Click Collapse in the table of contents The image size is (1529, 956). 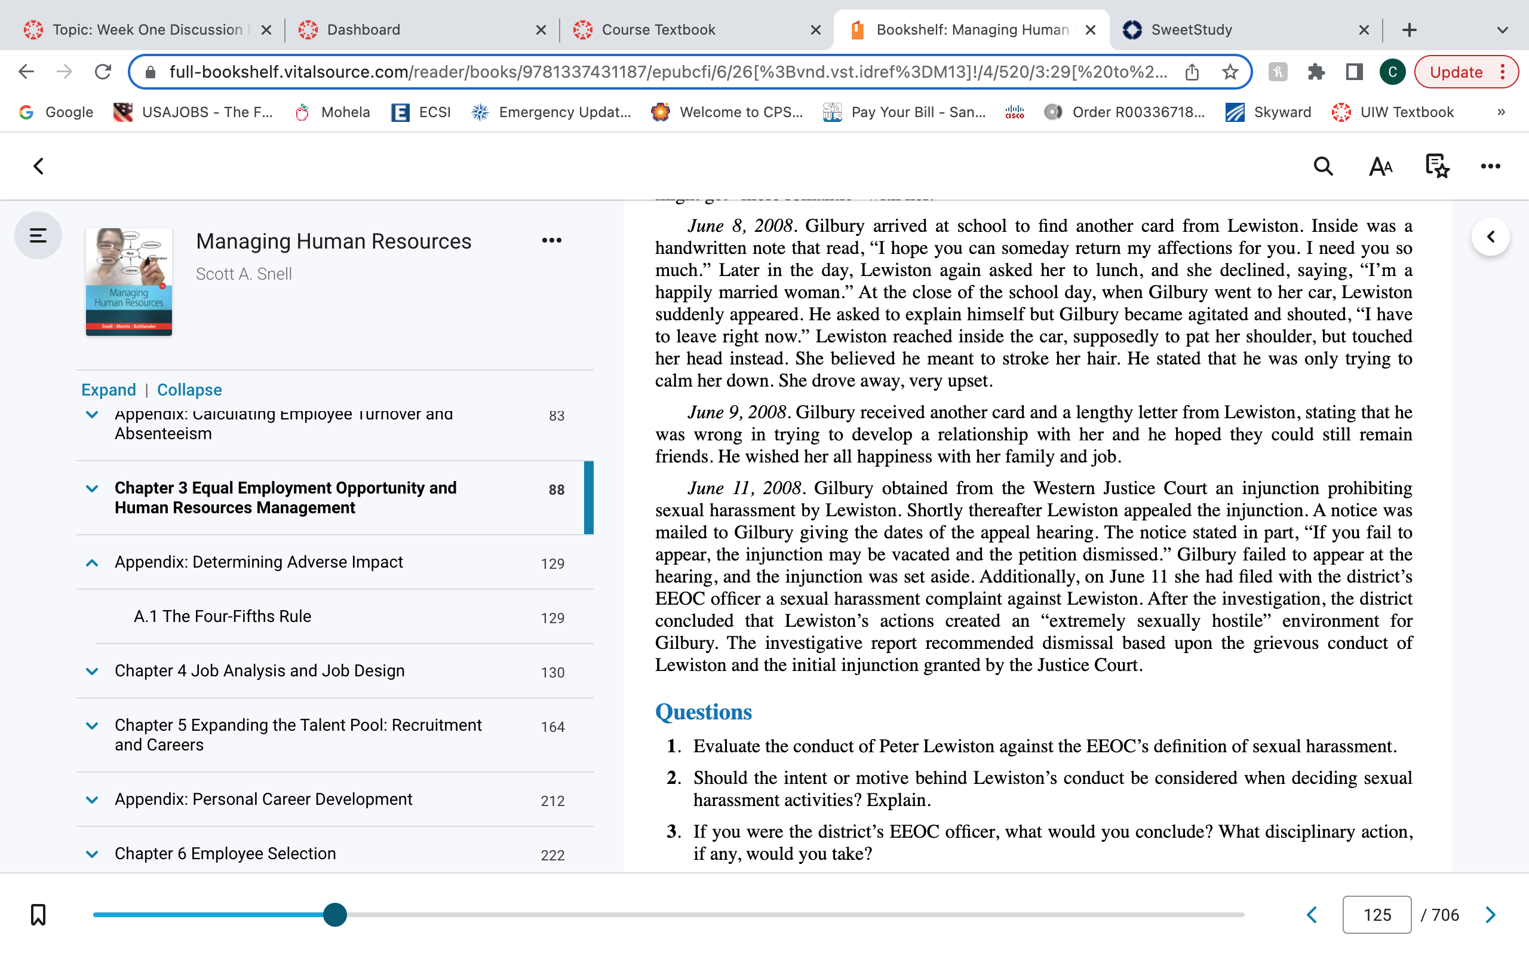point(189,390)
